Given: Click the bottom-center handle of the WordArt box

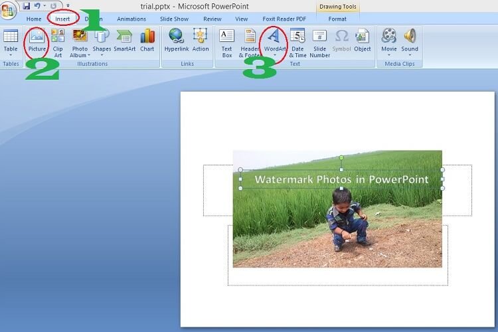Looking at the screenshot, I should [x=341, y=189].
